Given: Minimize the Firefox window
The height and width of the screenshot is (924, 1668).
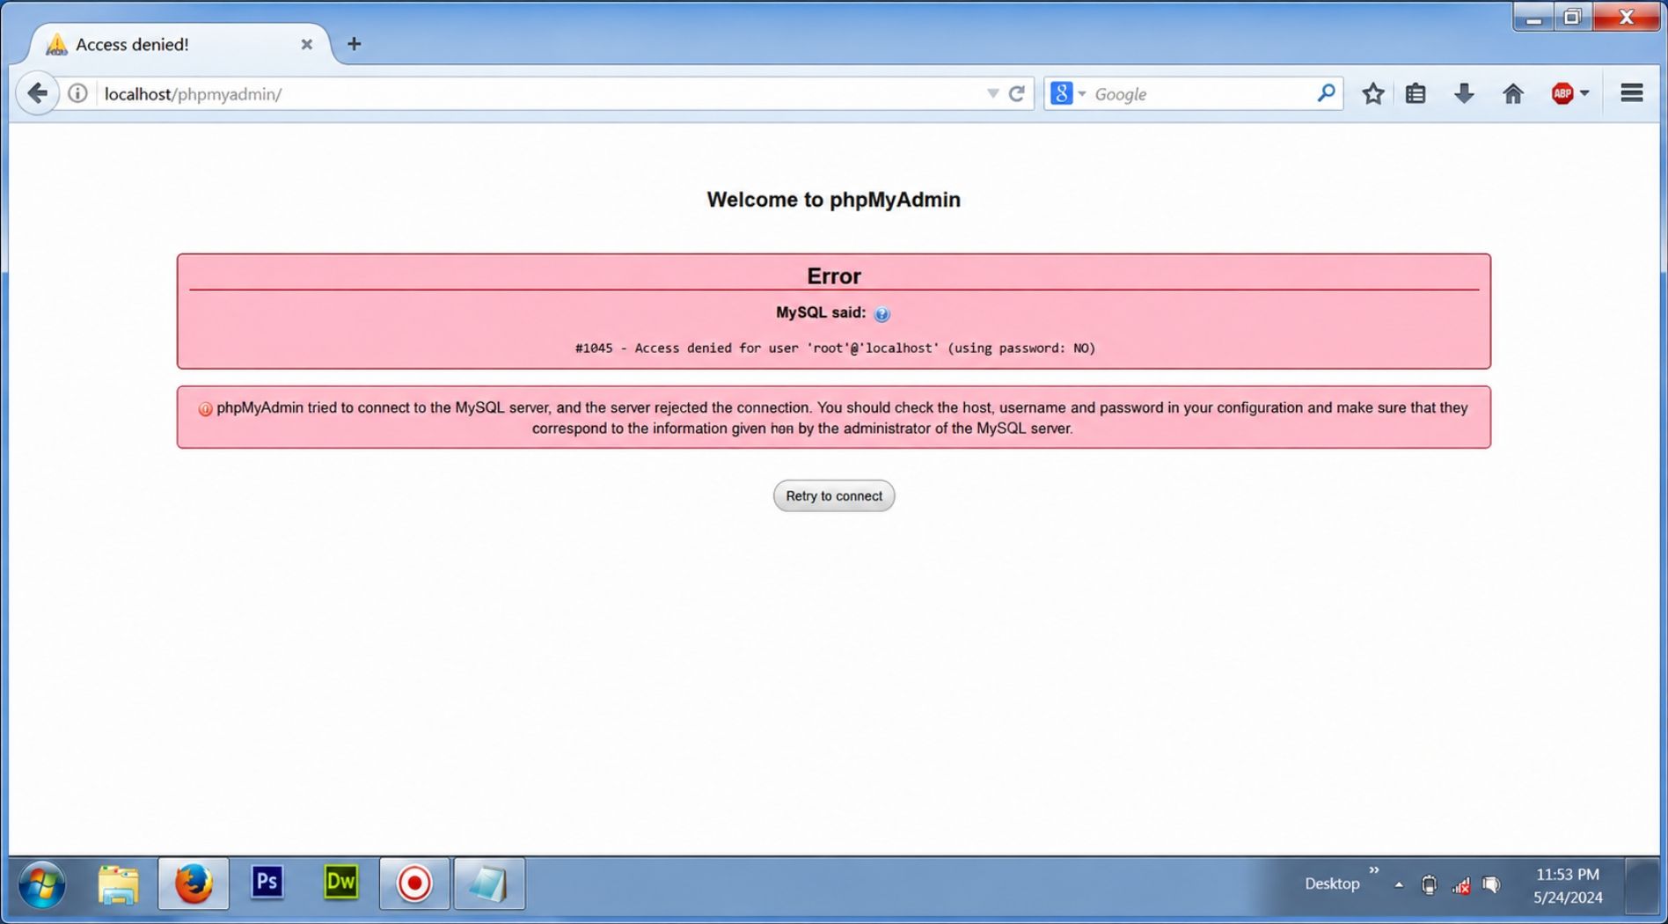Looking at the screenshot, I should [x=1533, y=17].
